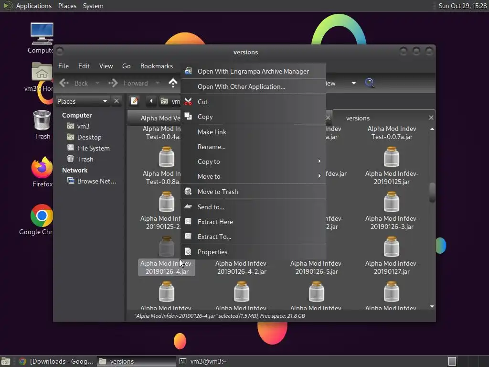Screen dimensions: 489x367
Task: Select Extract Here
Action: point(253,222)
